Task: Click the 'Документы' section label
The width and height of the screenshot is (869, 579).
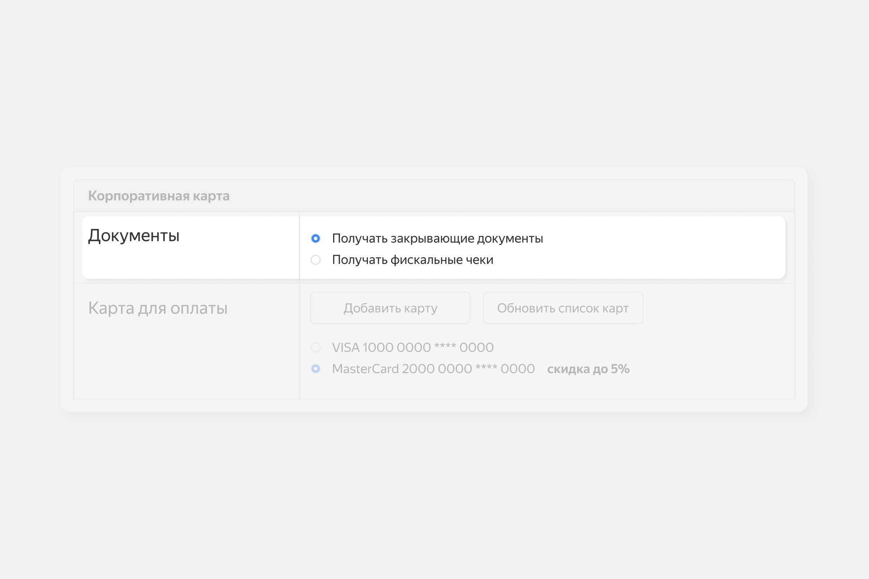Action: [x=134, y=236]
